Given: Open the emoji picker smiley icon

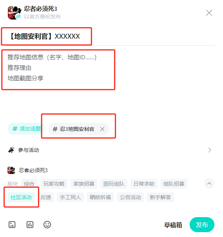Looking at the screenshot, I should (47, 225).
